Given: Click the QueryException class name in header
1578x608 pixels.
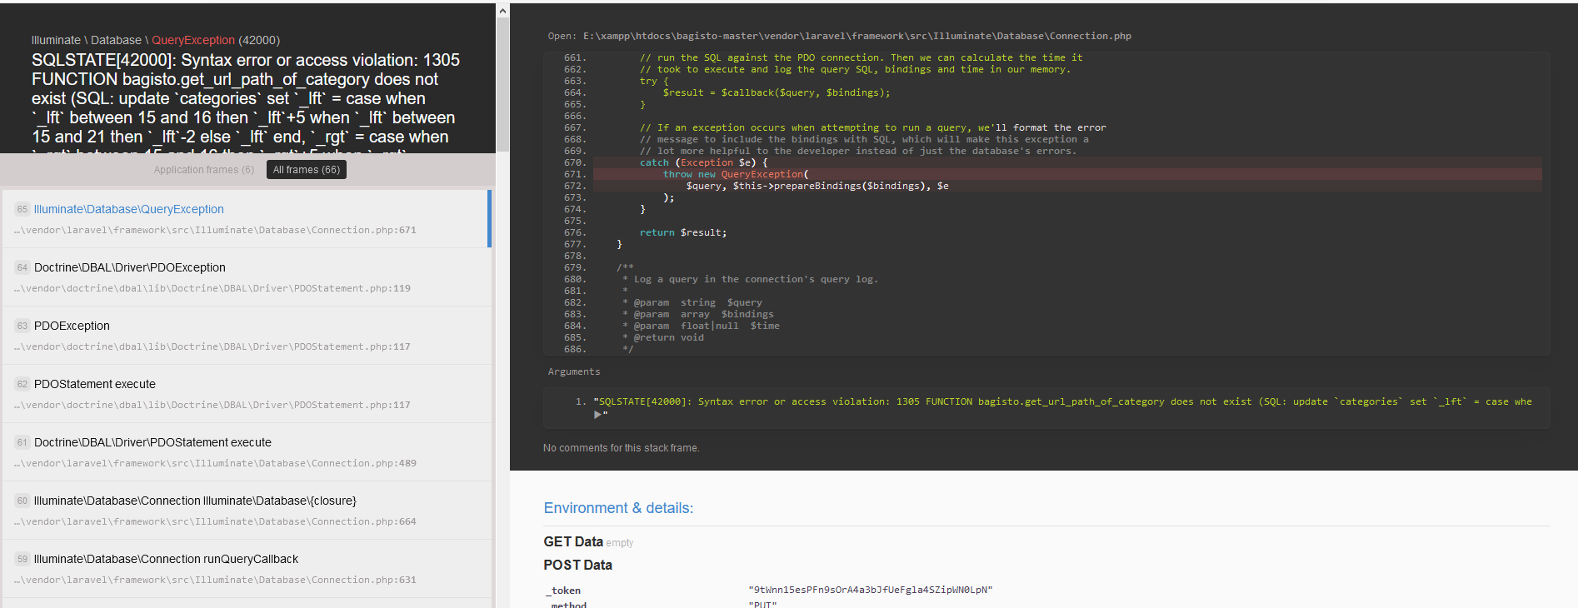Looking at the screenshot, I should click(x=193, y=40).
